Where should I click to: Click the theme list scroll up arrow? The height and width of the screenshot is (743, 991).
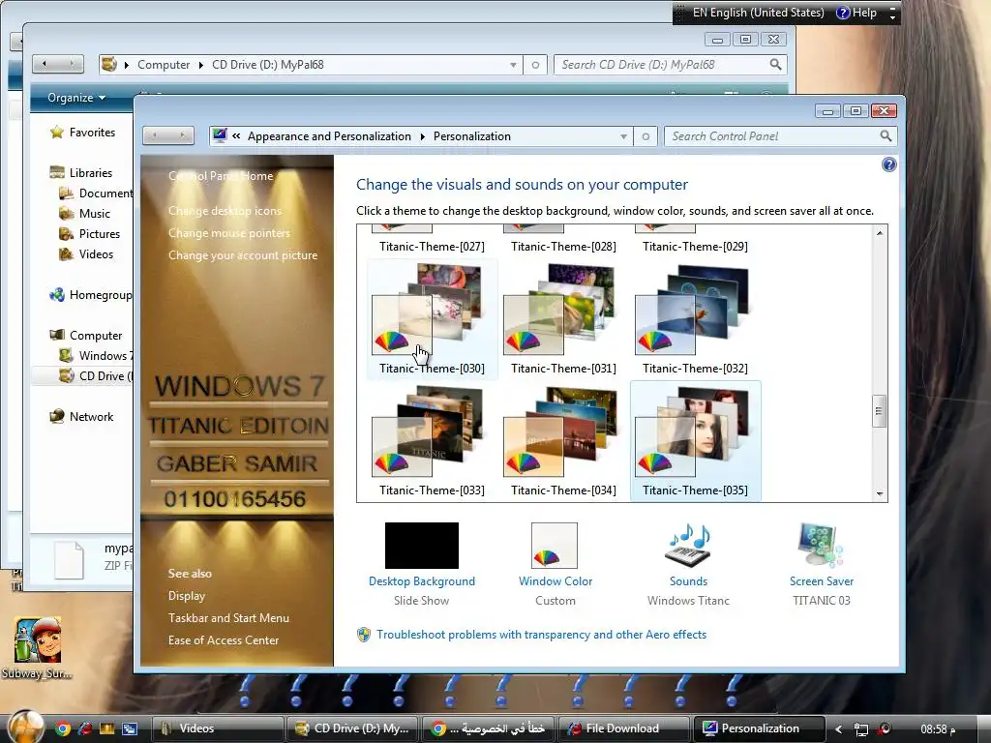coord(879,233)
